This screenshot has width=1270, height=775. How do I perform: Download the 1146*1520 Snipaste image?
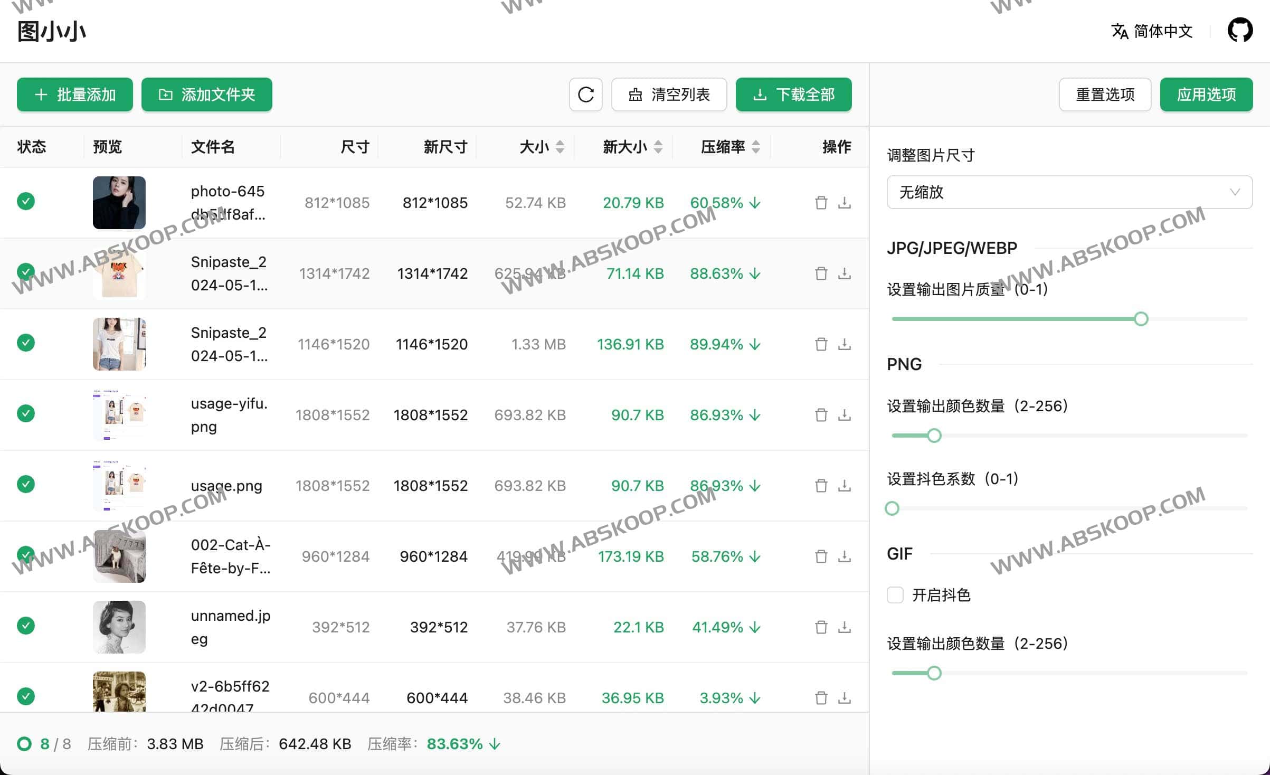tap(845, 344)
